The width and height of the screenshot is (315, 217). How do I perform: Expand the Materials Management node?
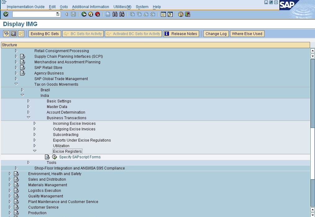coord(10,185)
